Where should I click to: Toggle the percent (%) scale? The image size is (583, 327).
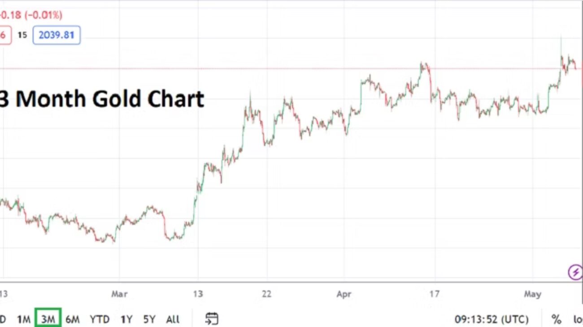[556, 319]
